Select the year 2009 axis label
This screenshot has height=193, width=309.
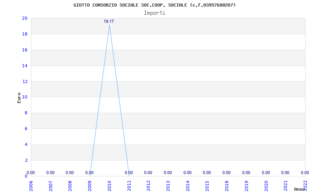click(90, 186)
